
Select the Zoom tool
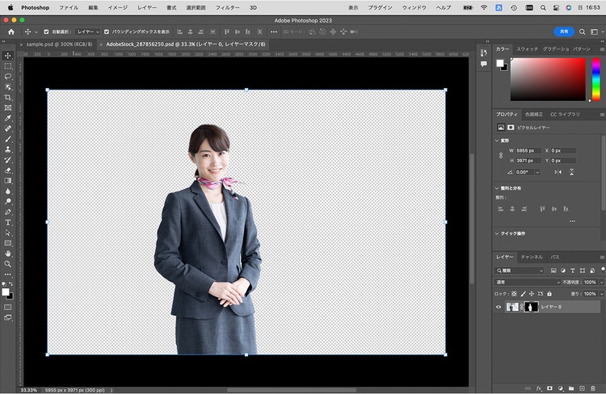click(8, 264)
